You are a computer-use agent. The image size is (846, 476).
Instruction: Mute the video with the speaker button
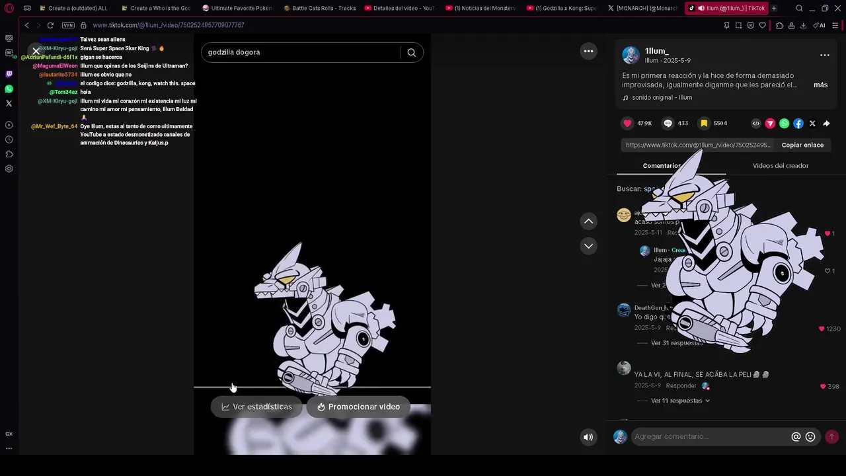(x=588, y=437)
